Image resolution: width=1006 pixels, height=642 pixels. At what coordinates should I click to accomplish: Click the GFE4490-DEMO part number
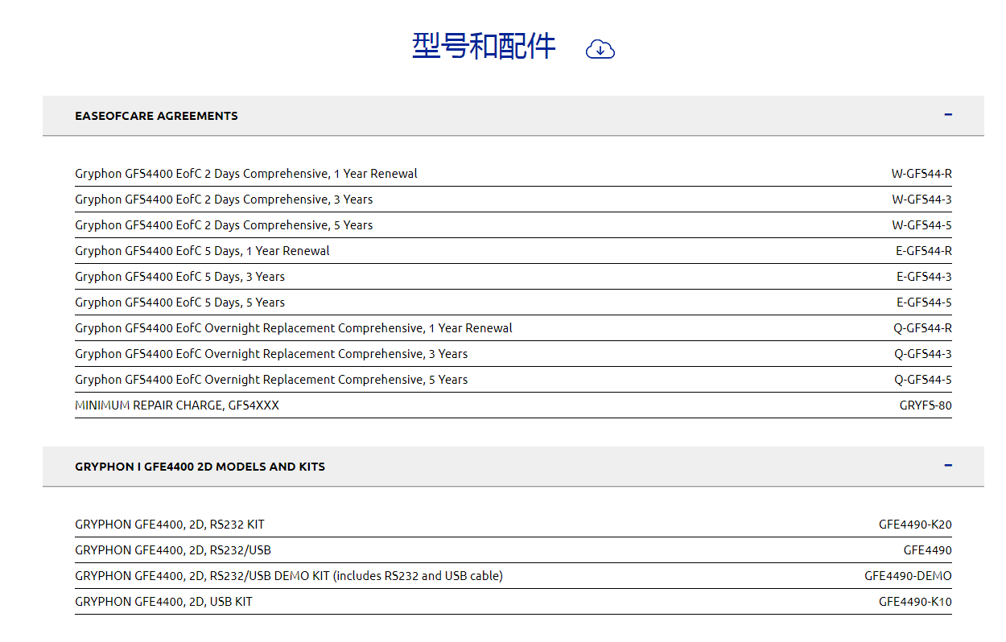[x=908, y=576]
